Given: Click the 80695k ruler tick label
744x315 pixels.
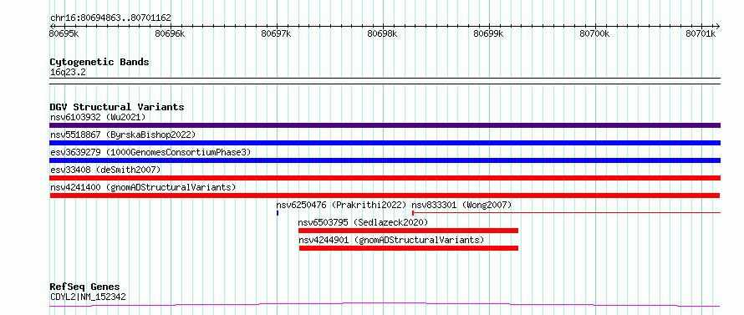Looking at the screenshot, I should (x=64, y=33).
